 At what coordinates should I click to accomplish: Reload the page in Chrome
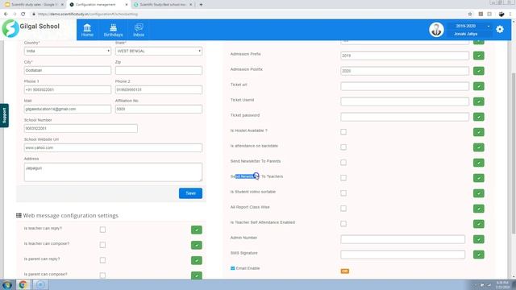pyautogui.click(x=23, y=14)
